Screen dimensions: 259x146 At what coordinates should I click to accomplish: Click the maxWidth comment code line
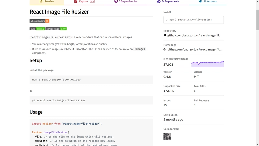click(x=75, y=141)
